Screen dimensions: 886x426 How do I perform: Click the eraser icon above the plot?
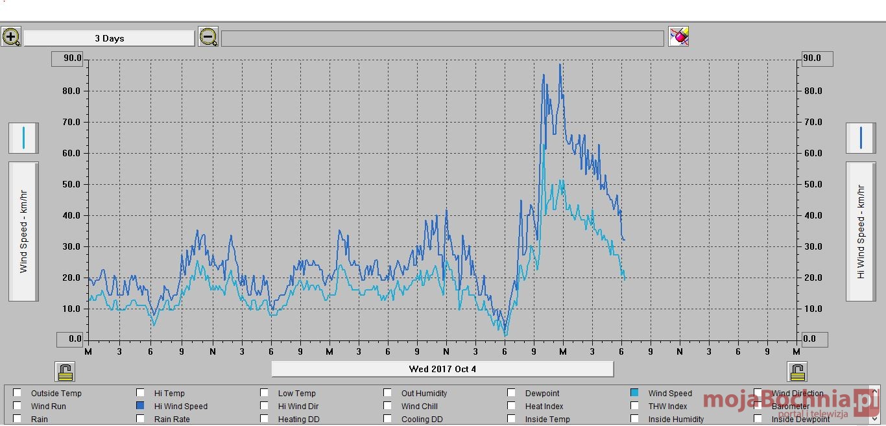[x=678, y=36]
